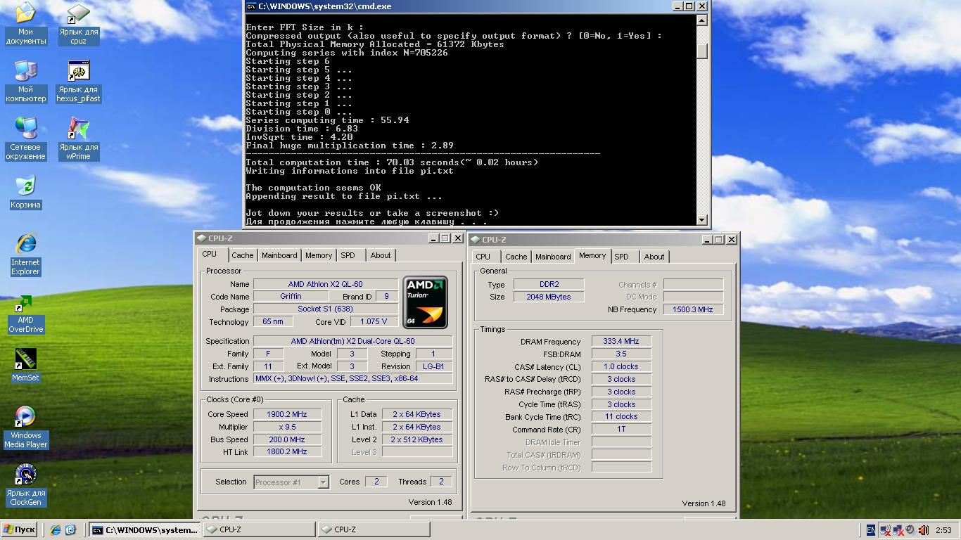The height and width of the screenshot is (540, 961).
Task: Switch to Cache tab in right CPU-Z window
Action: coord(516,257)
